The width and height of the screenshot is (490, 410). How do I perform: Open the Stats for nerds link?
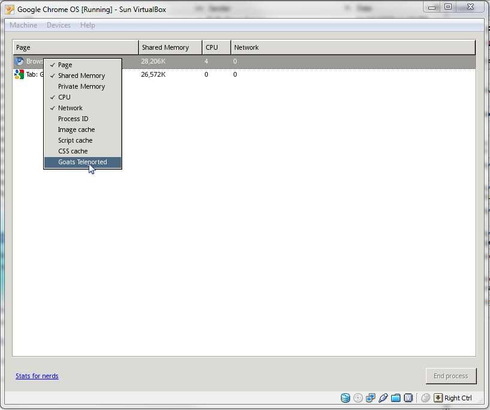37,376
